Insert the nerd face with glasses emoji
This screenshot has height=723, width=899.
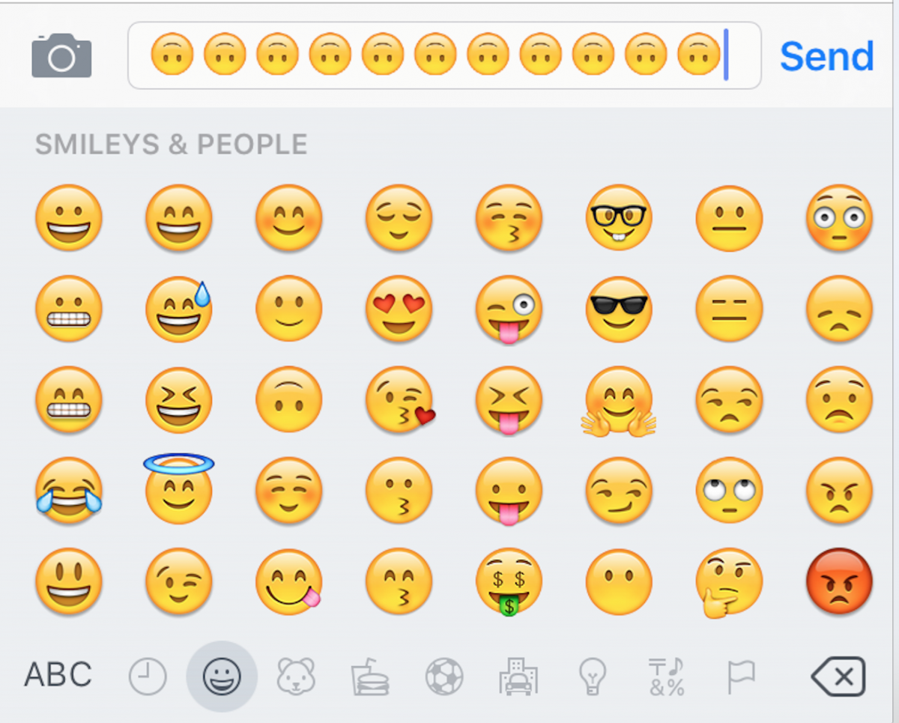[619, 217]
